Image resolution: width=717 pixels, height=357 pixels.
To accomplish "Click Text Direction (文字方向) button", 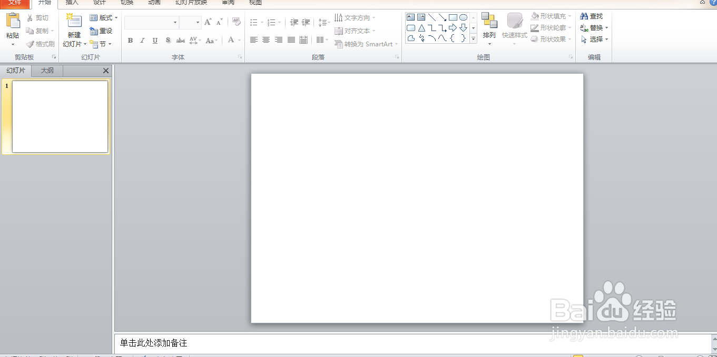I will [x=355, y=18].
